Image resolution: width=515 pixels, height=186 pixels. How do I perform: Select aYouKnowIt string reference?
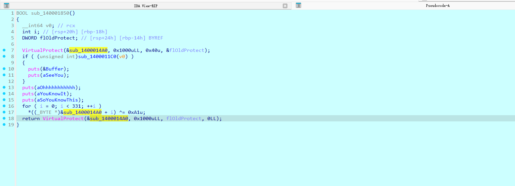(52, 94)
